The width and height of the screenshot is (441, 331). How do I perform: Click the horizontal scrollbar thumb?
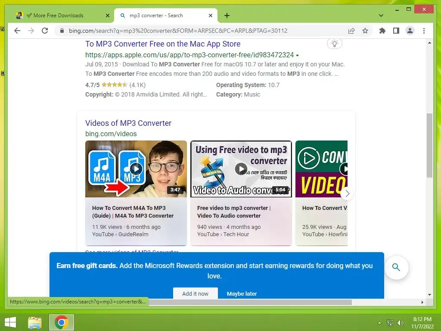point(250,302)
